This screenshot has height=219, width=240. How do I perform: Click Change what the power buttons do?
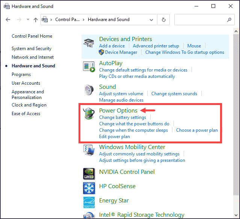[134, 124]
